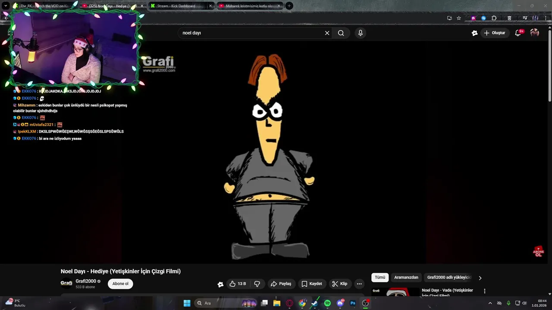
Task: Open Opera GX from the taskbar
Action: click(x=289, y=303)
